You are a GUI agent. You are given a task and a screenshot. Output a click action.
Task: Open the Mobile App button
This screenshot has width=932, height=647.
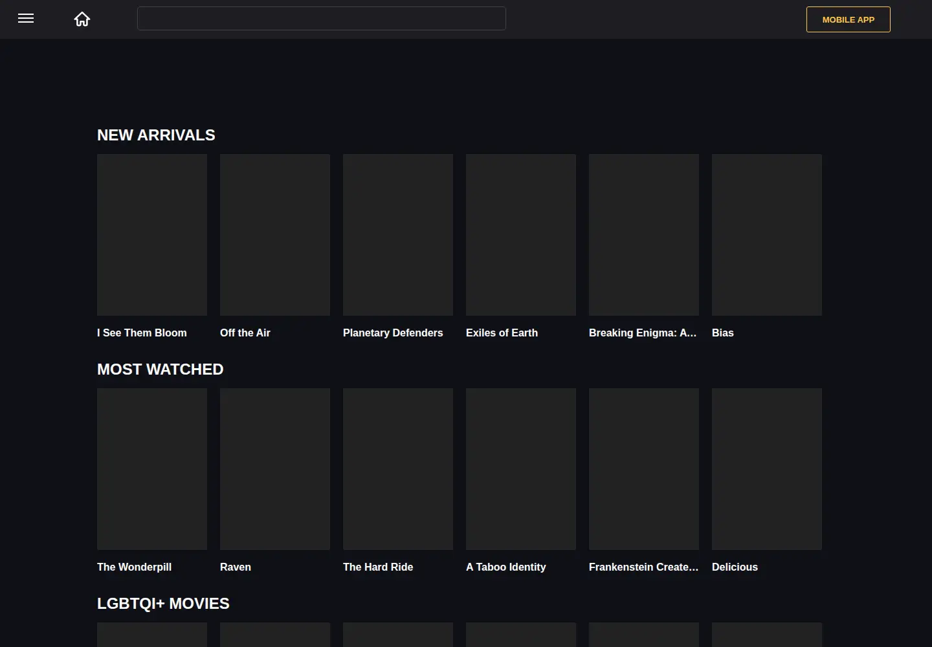coord(849,19)
